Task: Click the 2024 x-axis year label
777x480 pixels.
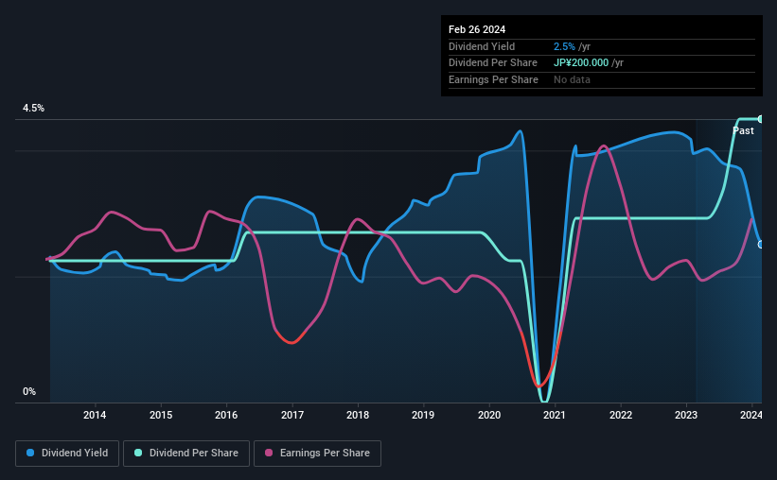Action: tap(751, 415)
